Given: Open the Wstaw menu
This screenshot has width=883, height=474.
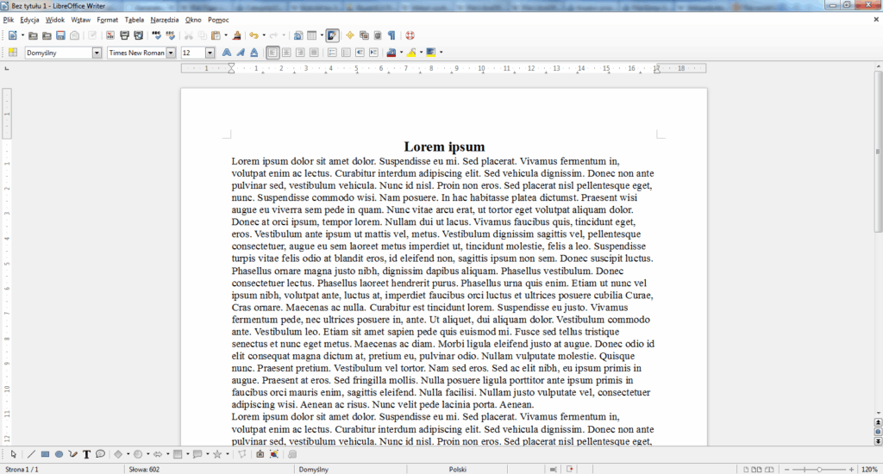Looking at the screenshot, I should click(x=81, y=20).
